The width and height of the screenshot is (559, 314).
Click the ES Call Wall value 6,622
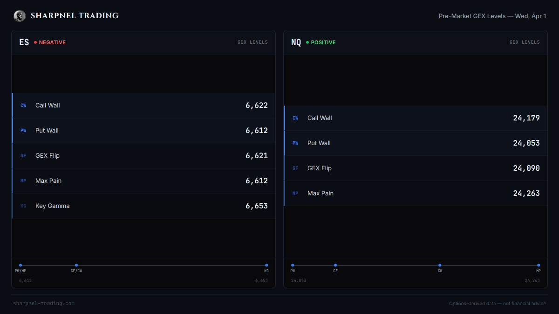coord(257,106)
